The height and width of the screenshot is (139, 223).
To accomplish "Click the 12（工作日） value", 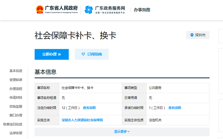I will click(x=71, y=108).
